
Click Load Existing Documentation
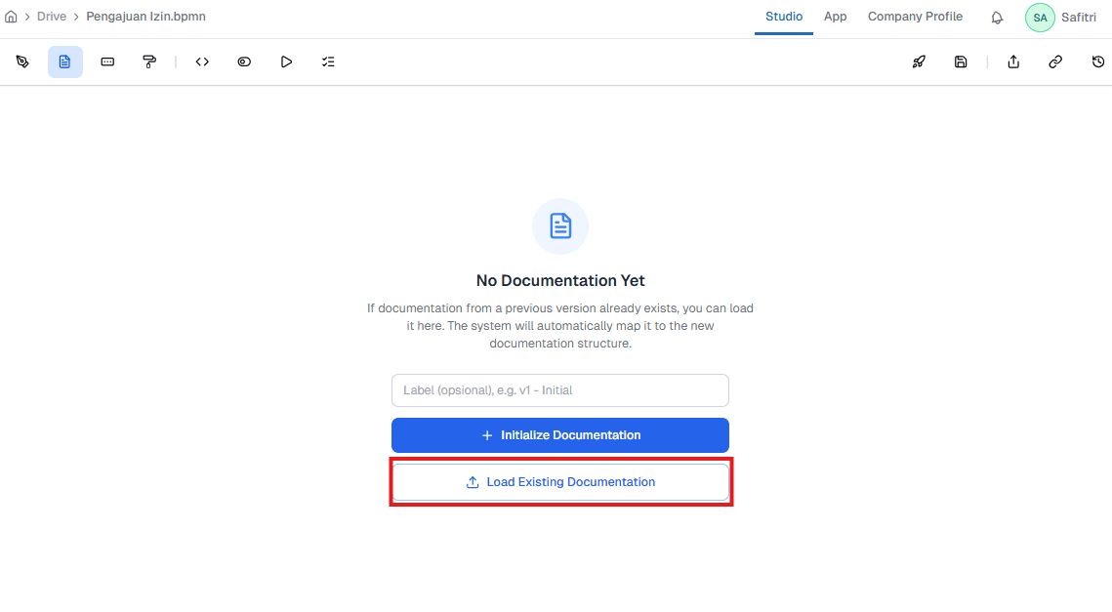point(560,481)
